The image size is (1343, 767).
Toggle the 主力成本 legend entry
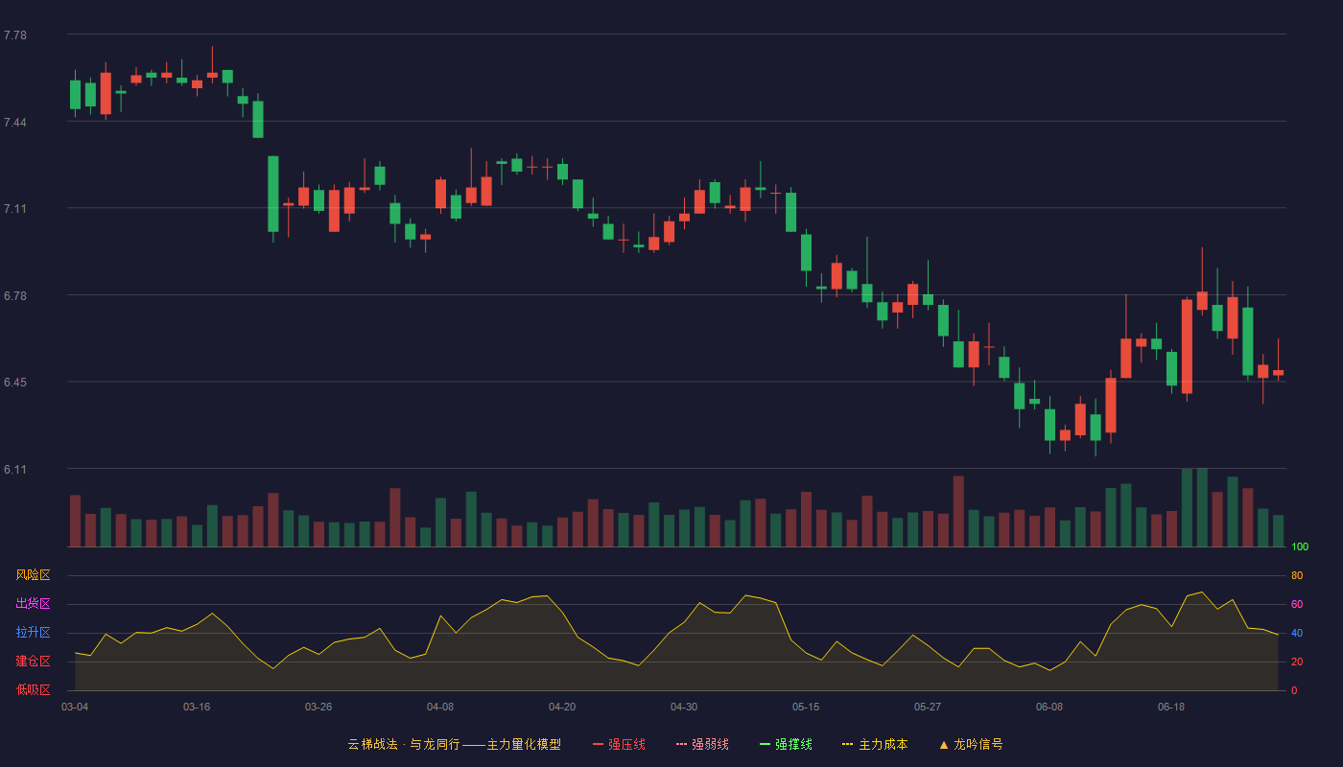click(875, 744)
